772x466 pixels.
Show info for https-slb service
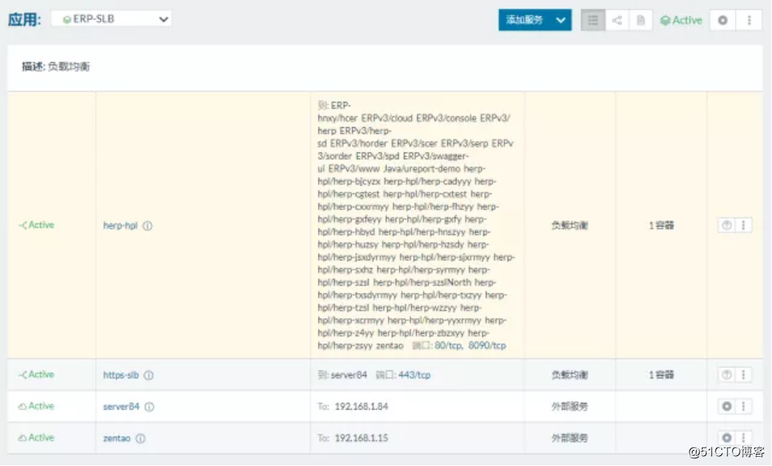pyautogui.click(x=149, y=375)
